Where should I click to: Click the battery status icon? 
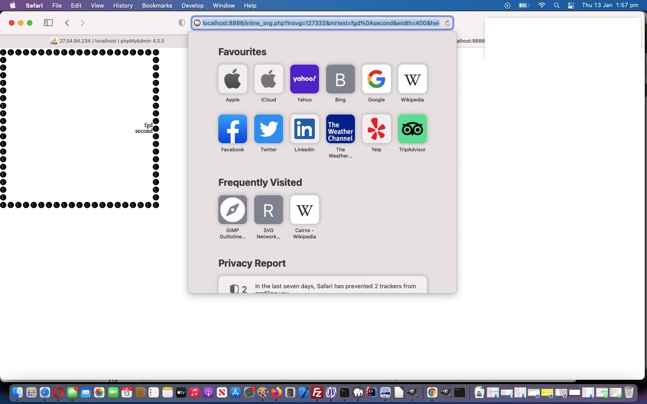click(x=524, y=5)
